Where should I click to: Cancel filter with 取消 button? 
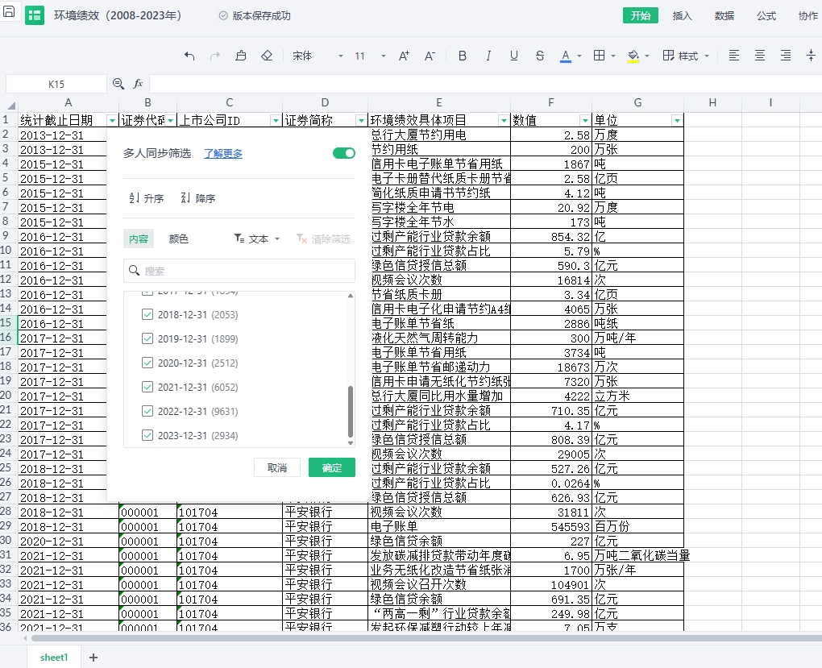(276, 467)
